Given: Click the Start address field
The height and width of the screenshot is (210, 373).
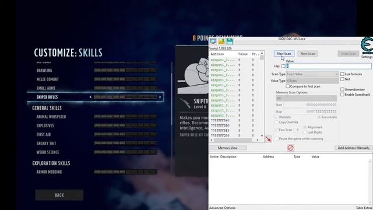Looking at the screenshot, I should 310,105.
